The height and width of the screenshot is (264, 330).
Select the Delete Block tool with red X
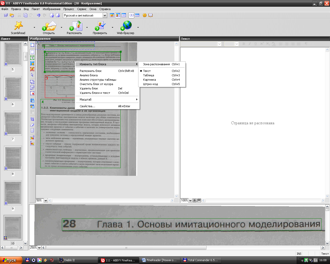coord(32,93)
